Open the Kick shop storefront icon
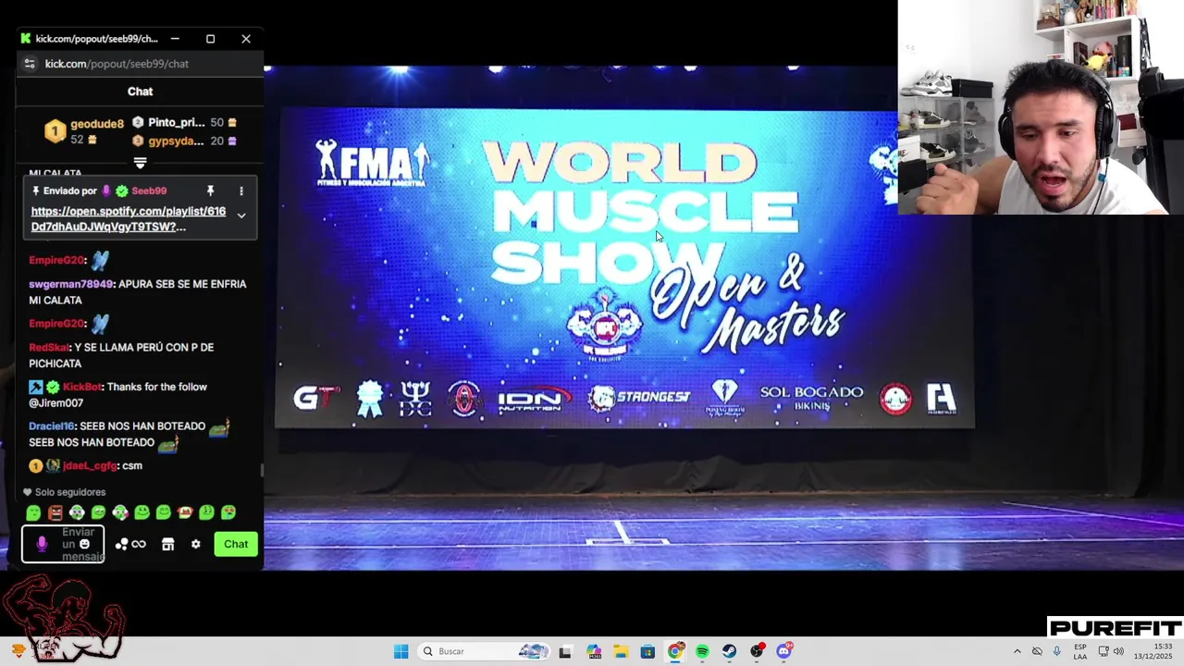The image size is (1184, 666). coord(167,544)
